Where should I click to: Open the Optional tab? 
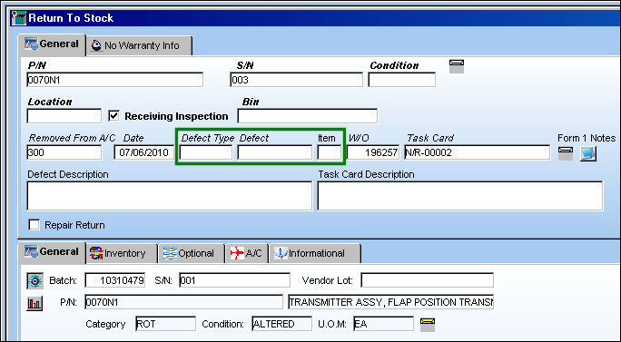pos(192,253)
